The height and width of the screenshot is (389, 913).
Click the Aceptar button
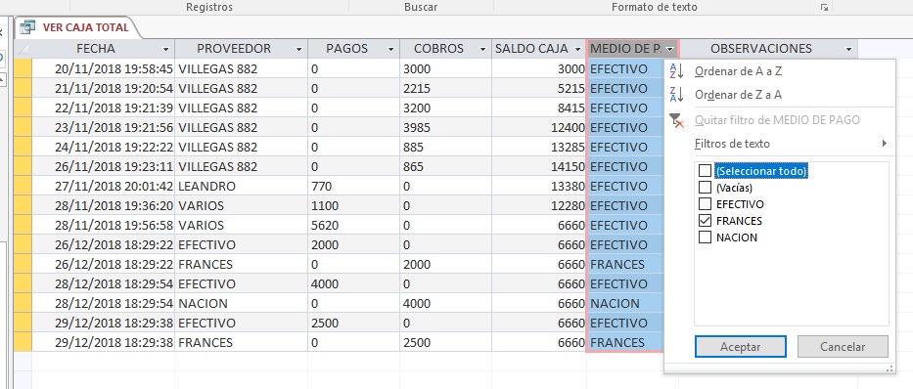740,347
